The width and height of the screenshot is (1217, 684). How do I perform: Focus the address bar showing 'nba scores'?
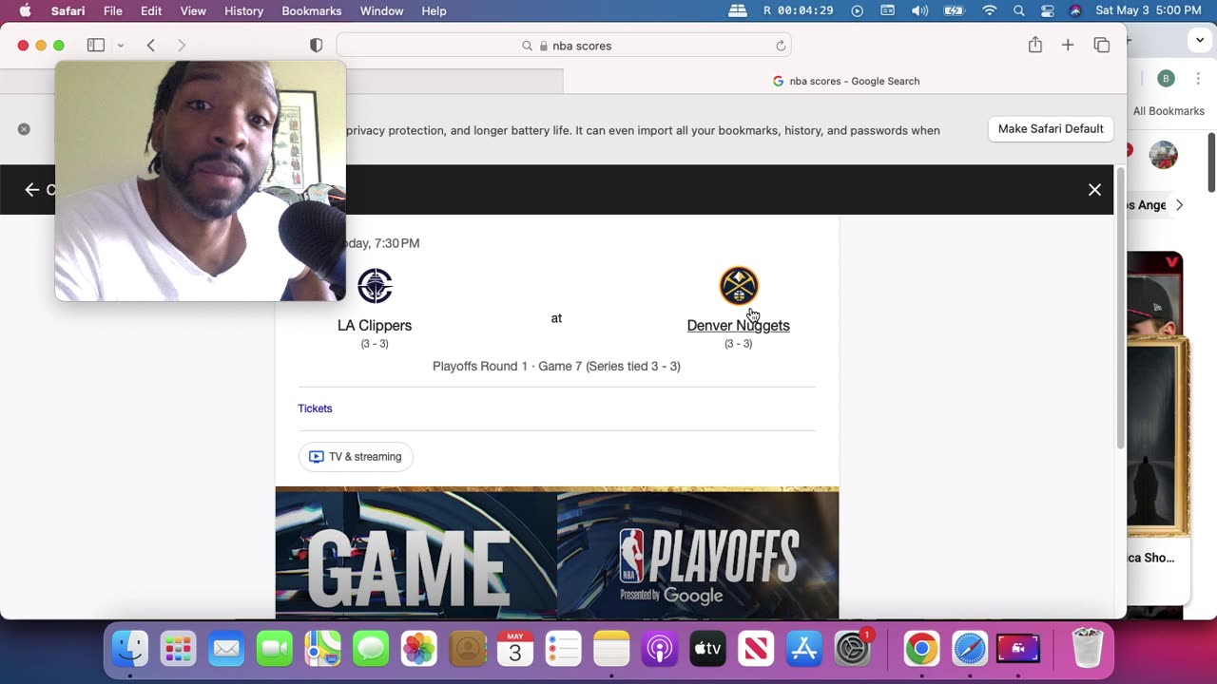[x=564, y=46]
